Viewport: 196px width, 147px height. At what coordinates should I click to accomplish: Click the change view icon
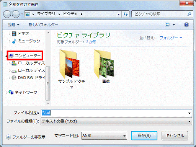167,24
